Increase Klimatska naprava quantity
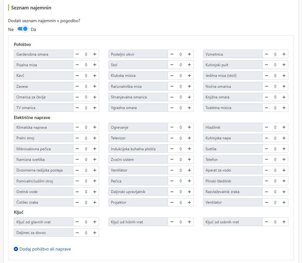This screenshot has height=263, width=302. [x=95, y=127]
